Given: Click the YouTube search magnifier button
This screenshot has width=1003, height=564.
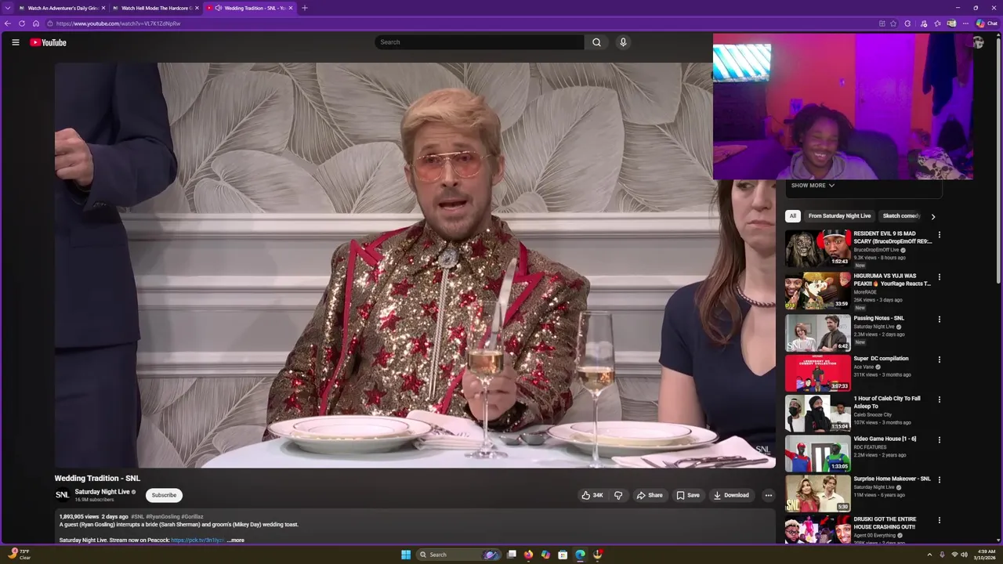Looking at the screenshot, I should tap(596, 42).
